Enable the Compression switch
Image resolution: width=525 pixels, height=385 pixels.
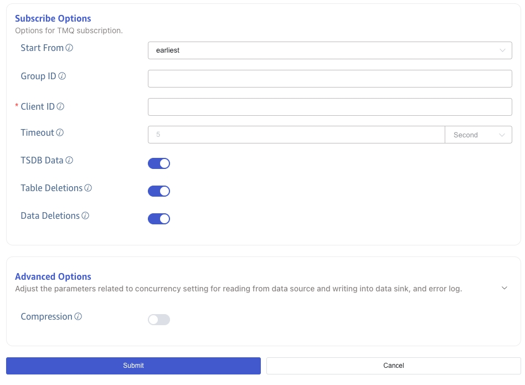pos(159,320)
